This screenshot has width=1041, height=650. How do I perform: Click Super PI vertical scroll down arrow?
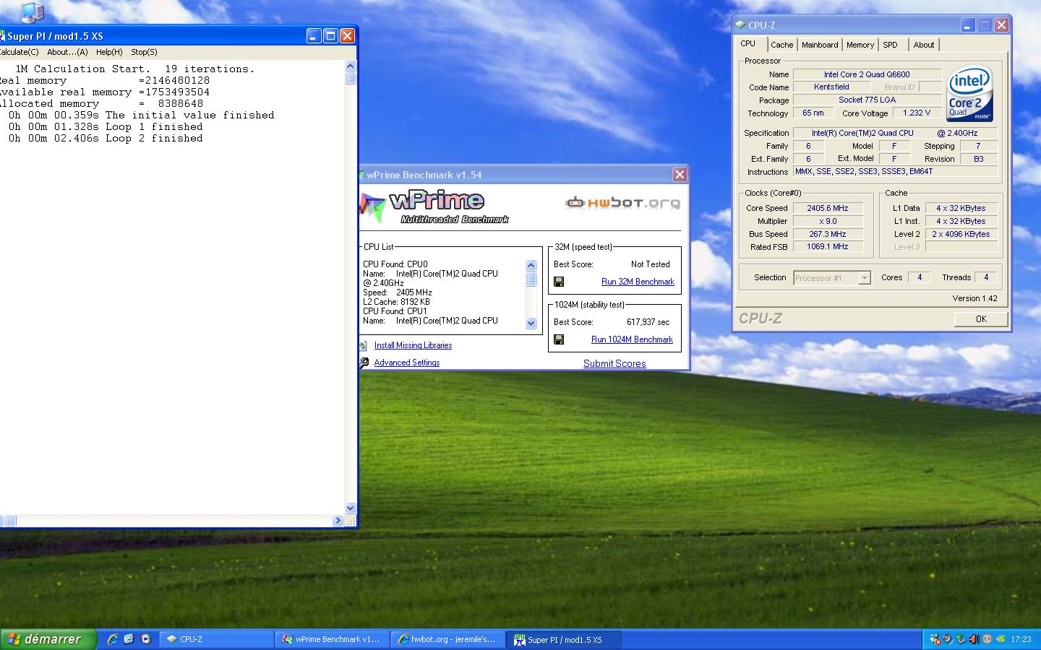tap(351, 508)
